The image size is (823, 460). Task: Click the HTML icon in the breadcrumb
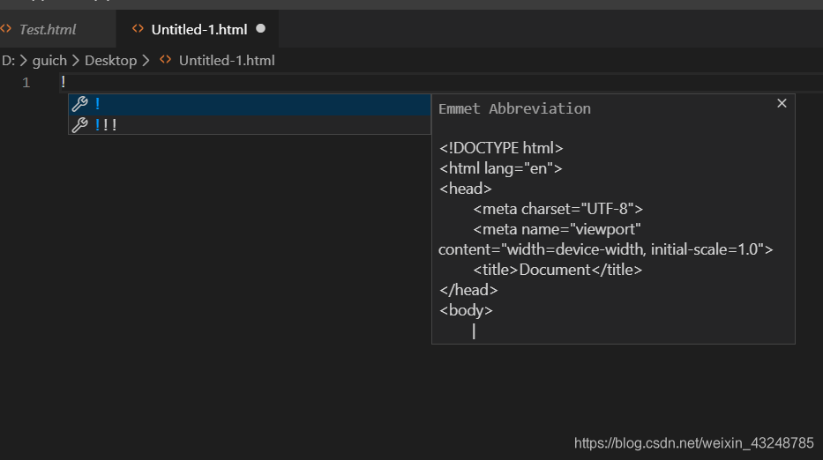[x=165, y=60]
